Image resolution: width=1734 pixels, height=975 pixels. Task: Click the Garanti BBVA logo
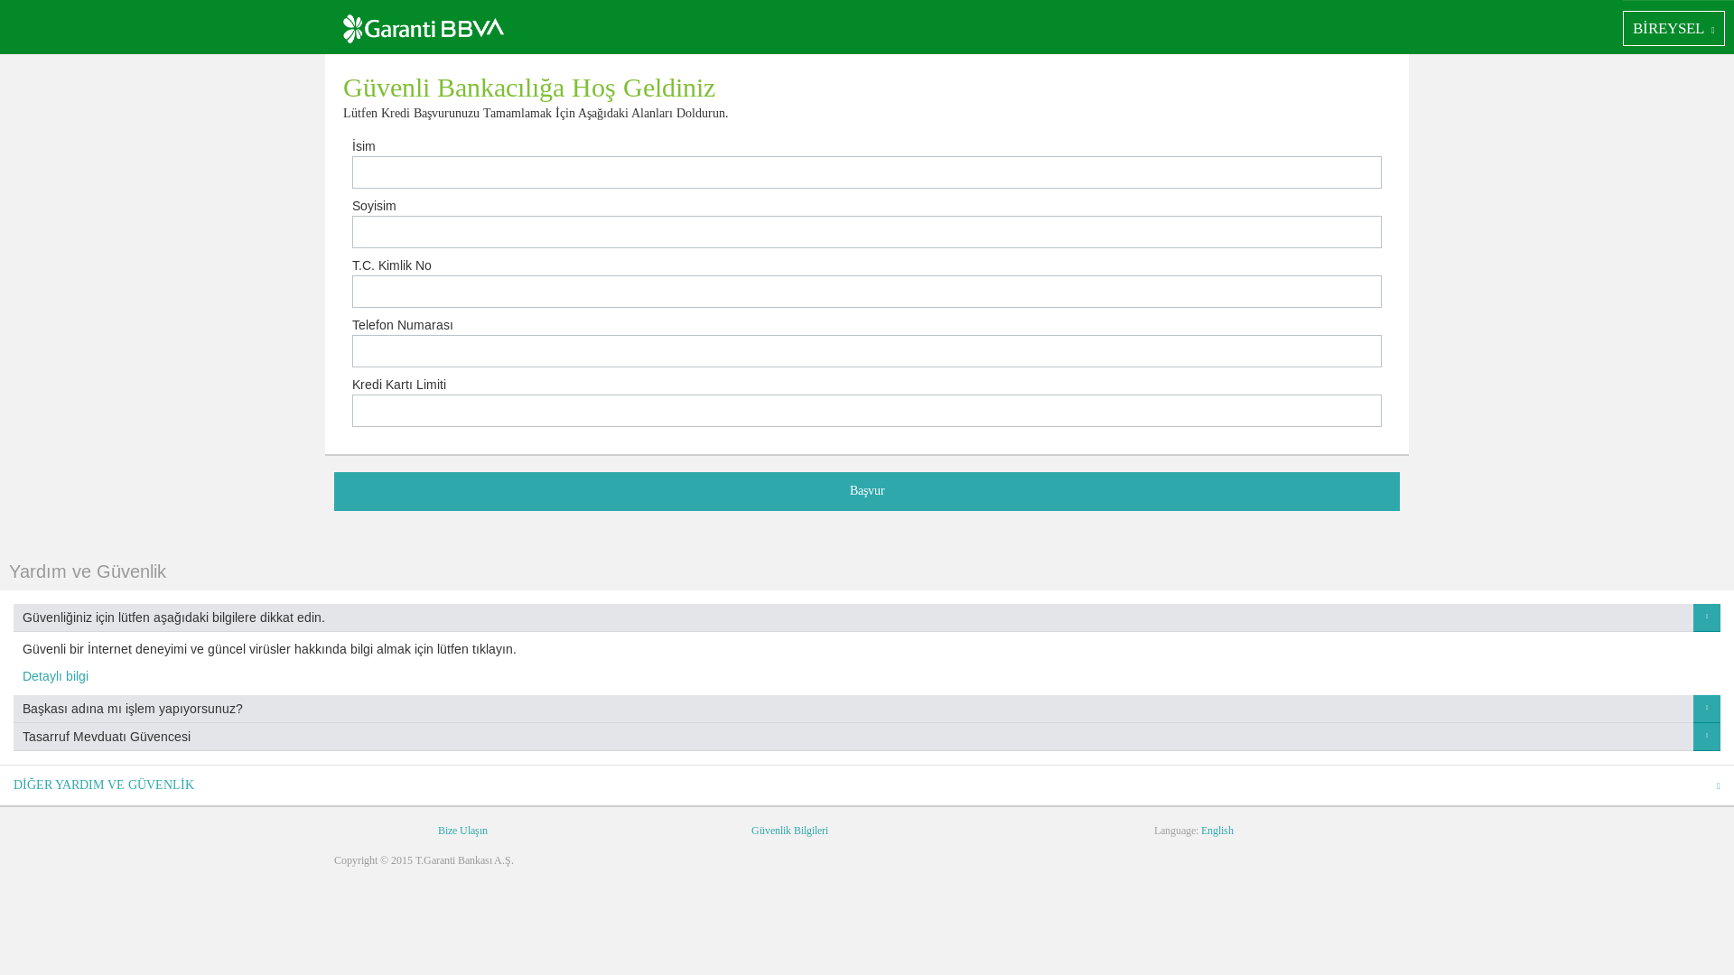coord(424,29)
